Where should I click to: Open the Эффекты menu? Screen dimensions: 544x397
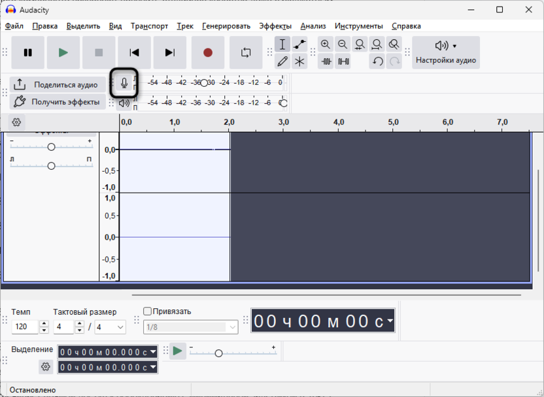coord(275,26)
